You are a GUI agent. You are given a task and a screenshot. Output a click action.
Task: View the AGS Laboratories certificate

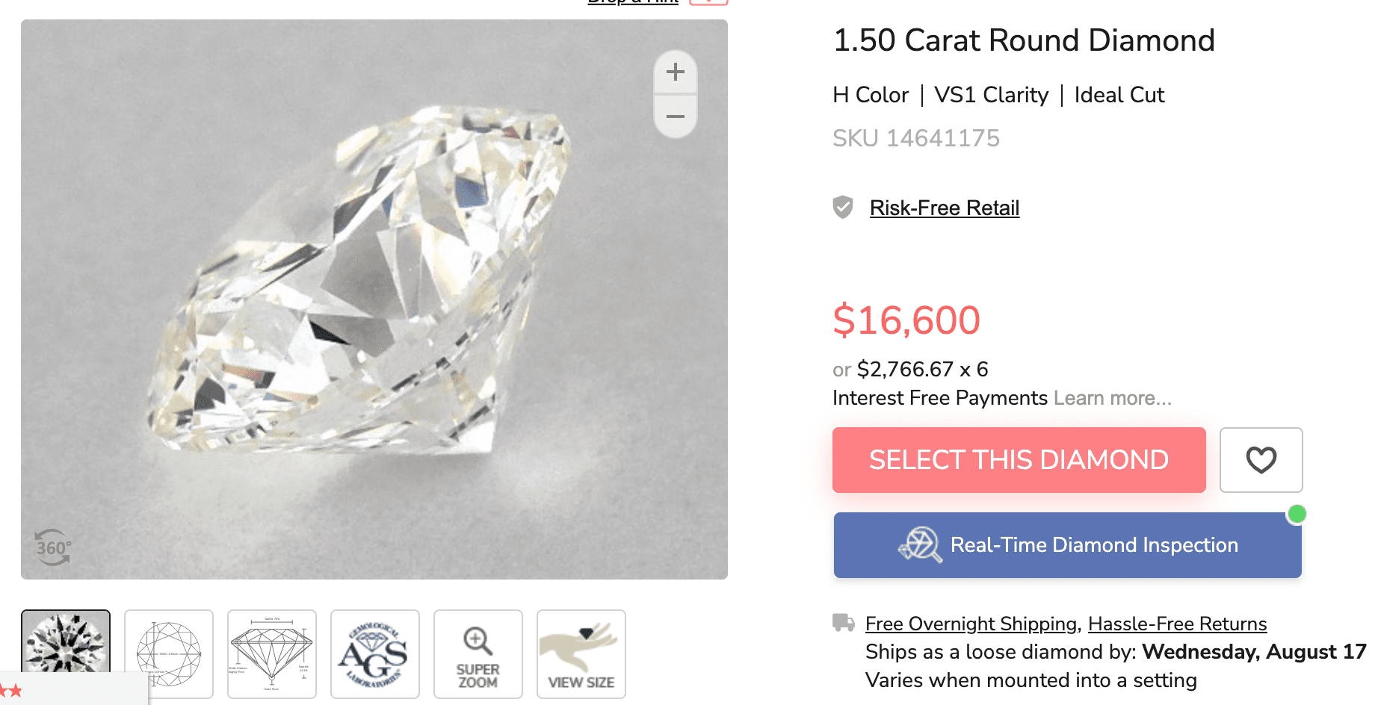pos(374,653)
